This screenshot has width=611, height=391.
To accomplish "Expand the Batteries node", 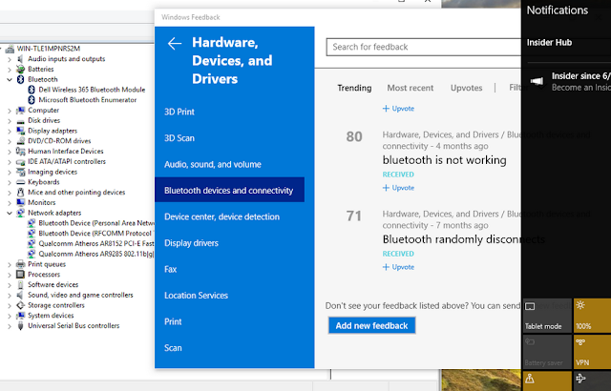I will [x=10, y=70].
